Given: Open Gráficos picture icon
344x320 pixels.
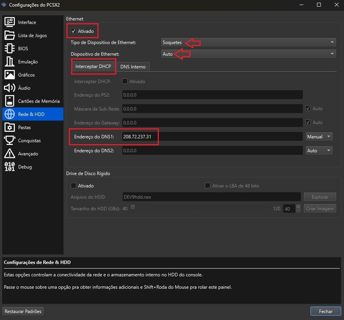Looking at the screenshot, I should [9, 75].
